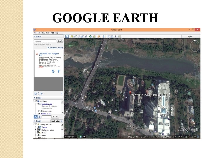
Task: Click the History link
Action: 60,48
